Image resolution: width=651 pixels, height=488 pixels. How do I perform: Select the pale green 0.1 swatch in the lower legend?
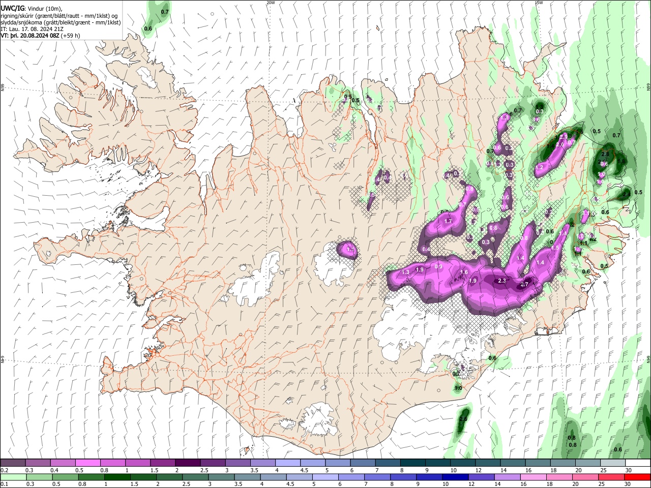click(13, 477)
